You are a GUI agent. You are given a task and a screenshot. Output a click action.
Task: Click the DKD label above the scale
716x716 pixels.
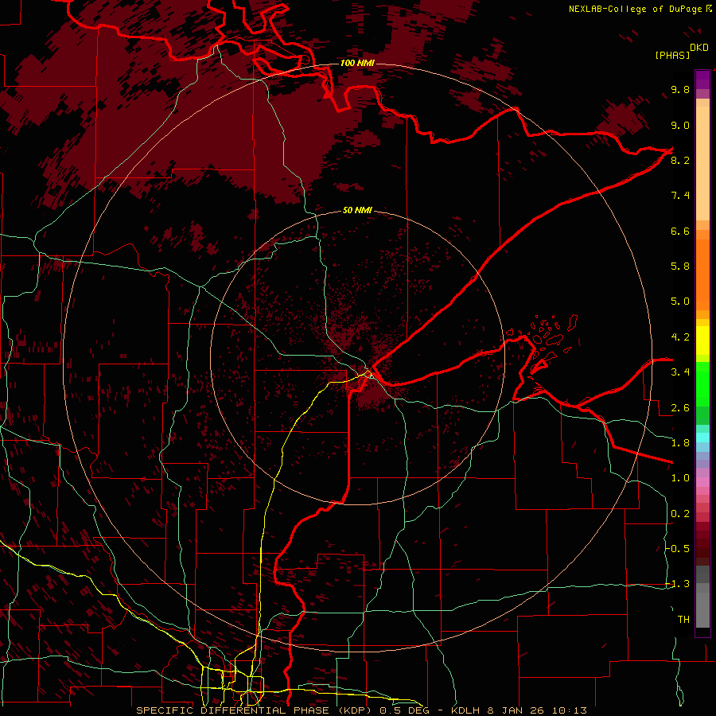(699, 48)
